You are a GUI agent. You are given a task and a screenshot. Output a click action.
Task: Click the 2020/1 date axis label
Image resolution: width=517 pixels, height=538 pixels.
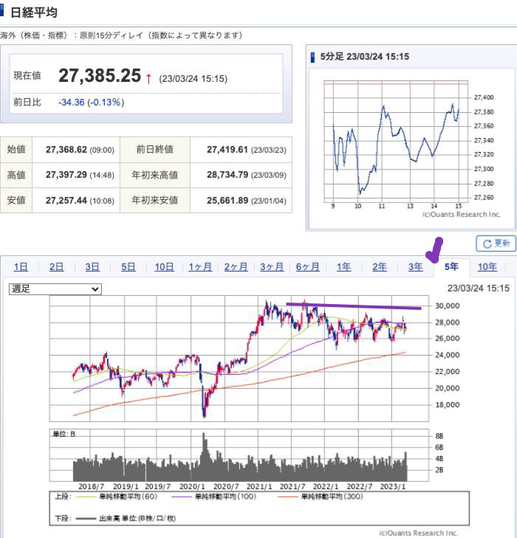click(192, 486)
